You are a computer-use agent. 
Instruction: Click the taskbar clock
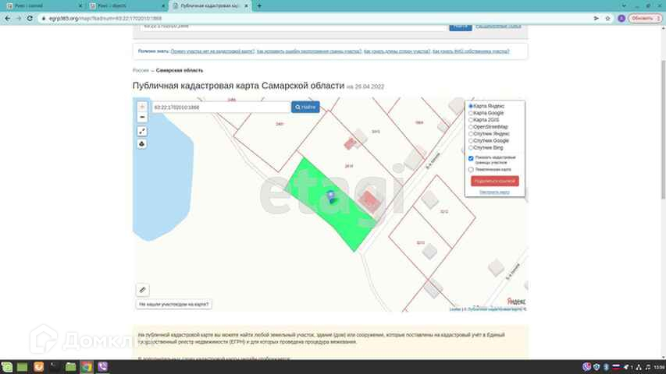(659, 367)
